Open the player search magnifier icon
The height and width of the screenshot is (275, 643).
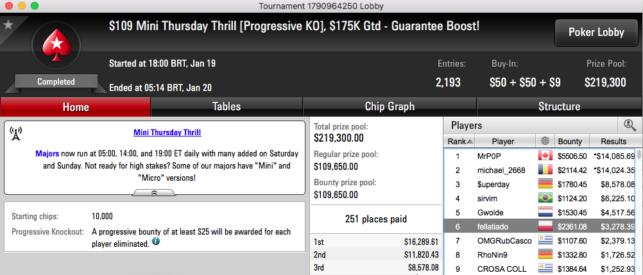coord(630,126)
